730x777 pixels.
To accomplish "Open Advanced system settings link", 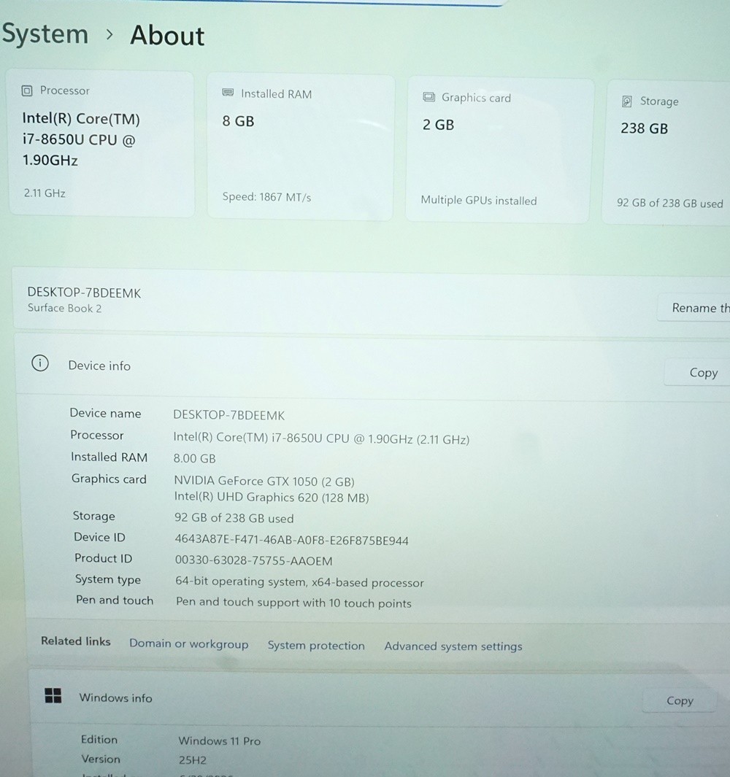I will click(x=453, y=646).
